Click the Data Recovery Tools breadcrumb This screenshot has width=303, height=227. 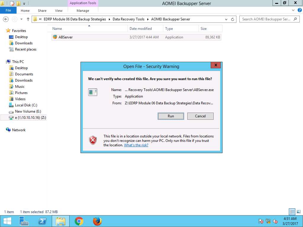pyautogui.click(x=128, y=19)
